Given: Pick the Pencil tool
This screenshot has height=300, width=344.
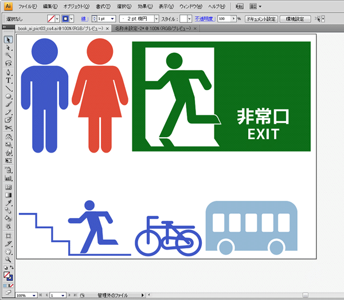Looking at the screenshot, I should [9, 112].
